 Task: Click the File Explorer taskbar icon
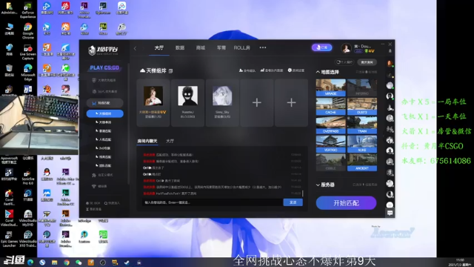tap(54, 263)
